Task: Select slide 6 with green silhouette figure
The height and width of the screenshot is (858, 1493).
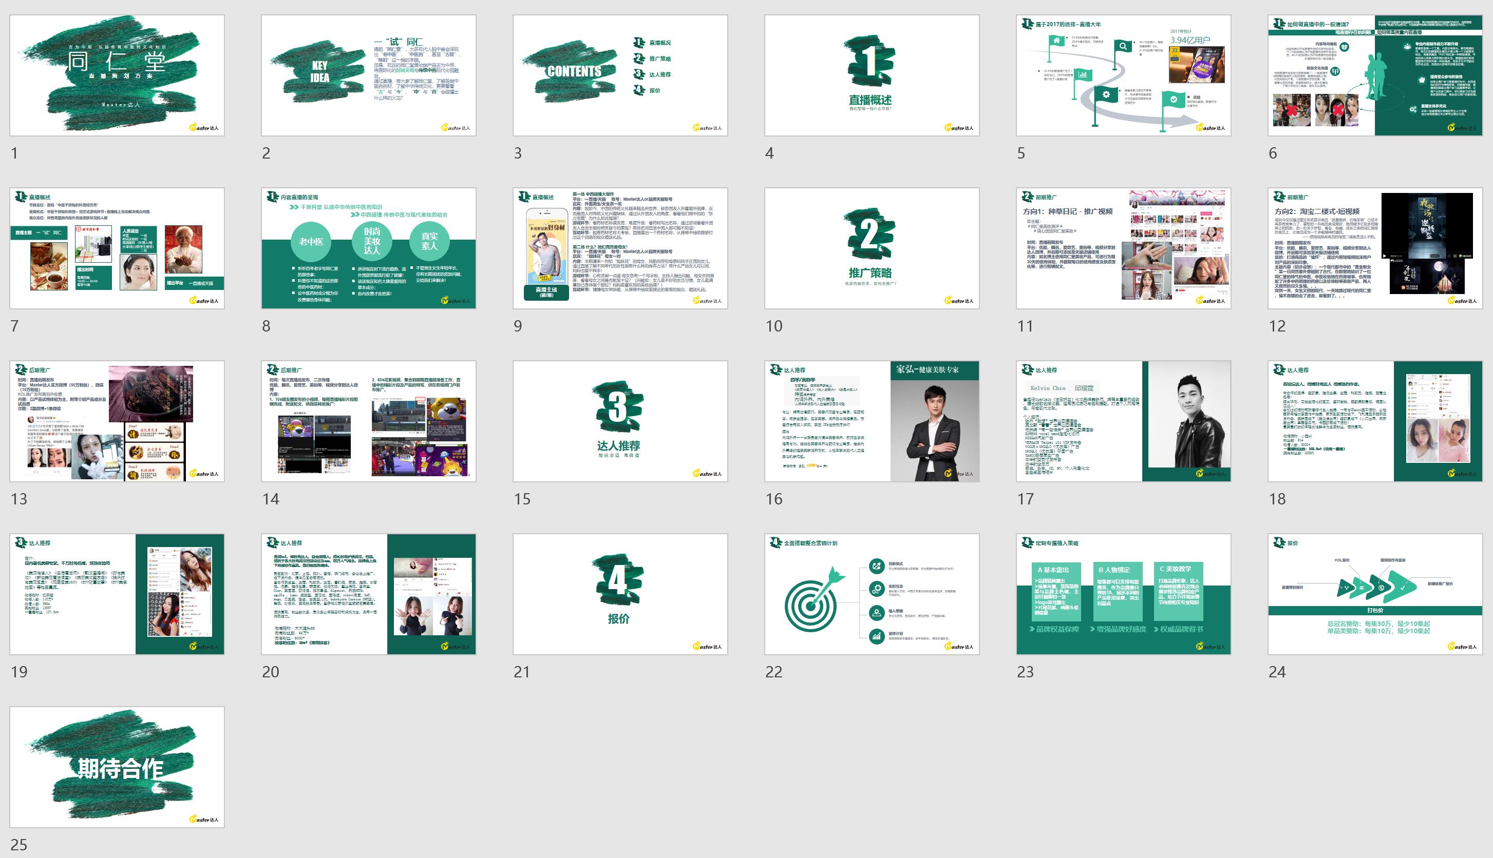Action: coord(1375,75)
